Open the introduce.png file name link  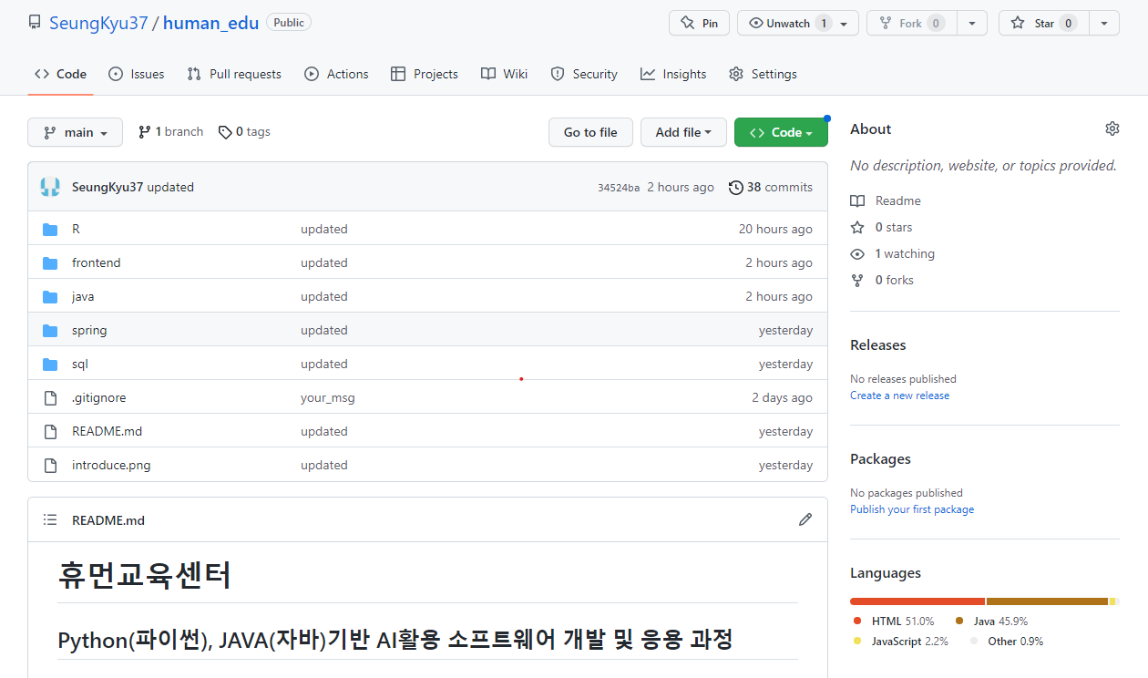tap(111, 465)
